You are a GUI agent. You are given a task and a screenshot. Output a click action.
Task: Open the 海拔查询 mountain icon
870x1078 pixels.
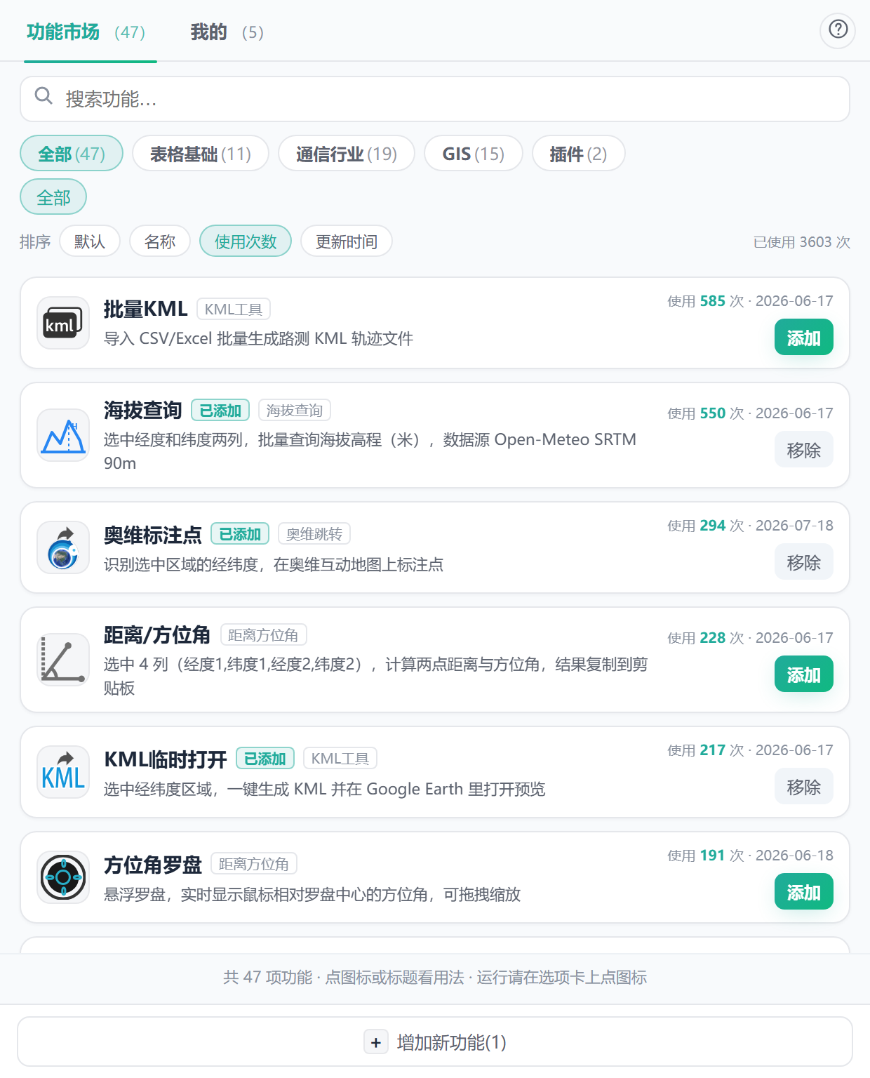pyautogui.click(x=63, y=435)
